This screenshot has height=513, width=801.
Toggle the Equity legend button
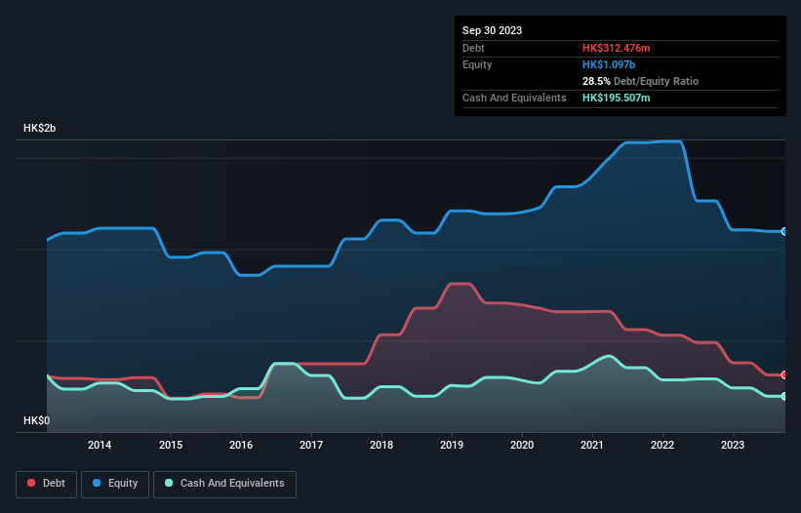(x=115, y=484)
